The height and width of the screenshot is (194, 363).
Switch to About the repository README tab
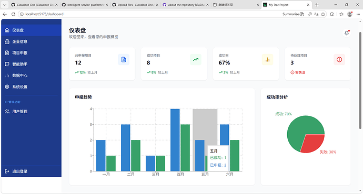[185, 5]
